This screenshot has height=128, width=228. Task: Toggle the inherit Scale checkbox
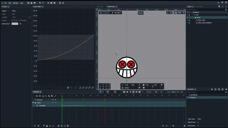(12, 21)
